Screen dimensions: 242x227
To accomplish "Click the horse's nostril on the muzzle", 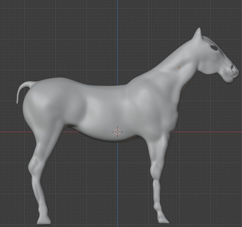I will click(234, 69).
